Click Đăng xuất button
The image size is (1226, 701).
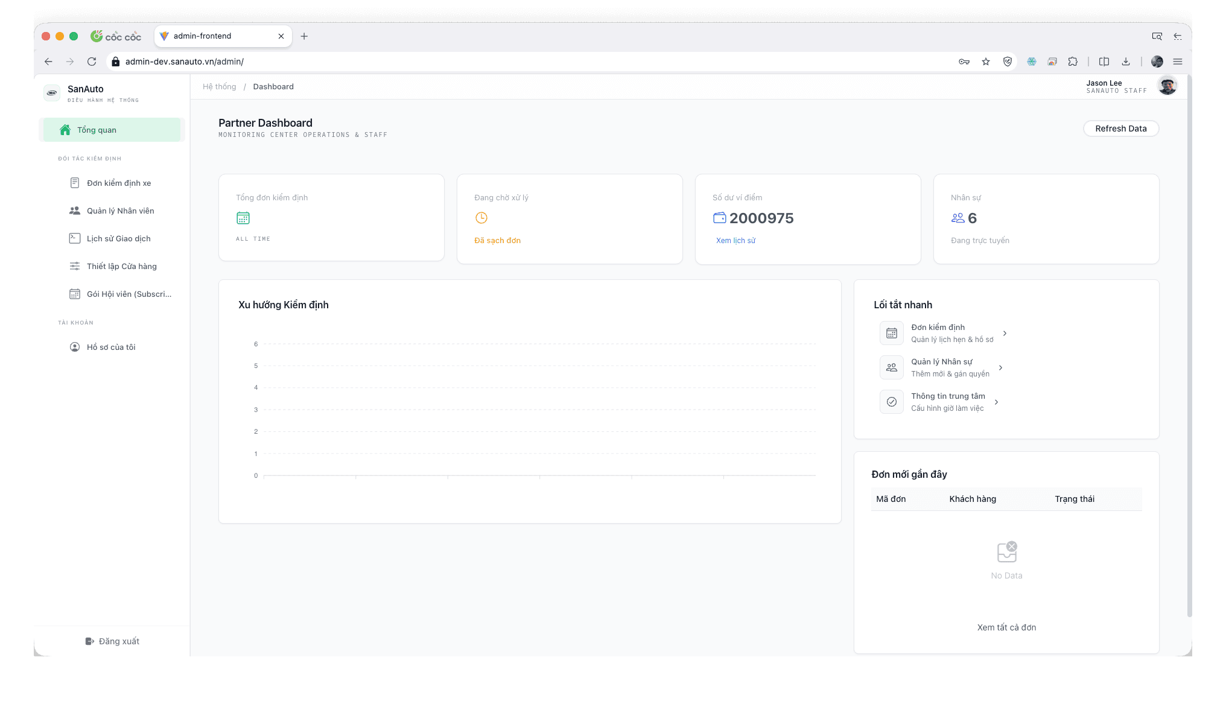pyautogui.click(x=112, y=641)
